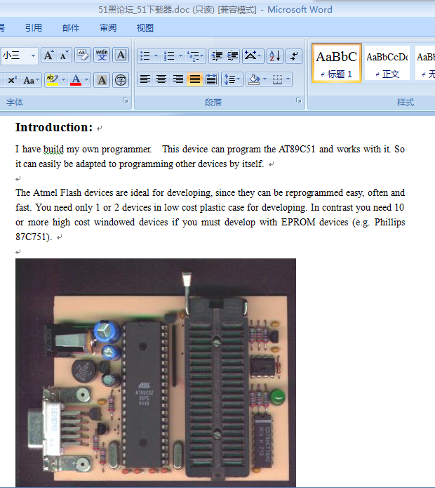Viewport: 435px width, 488px height.
Task: Open the 邮件 (Mailings) ribbon tab
Action: pyautogui.click(x=71, y=28)
